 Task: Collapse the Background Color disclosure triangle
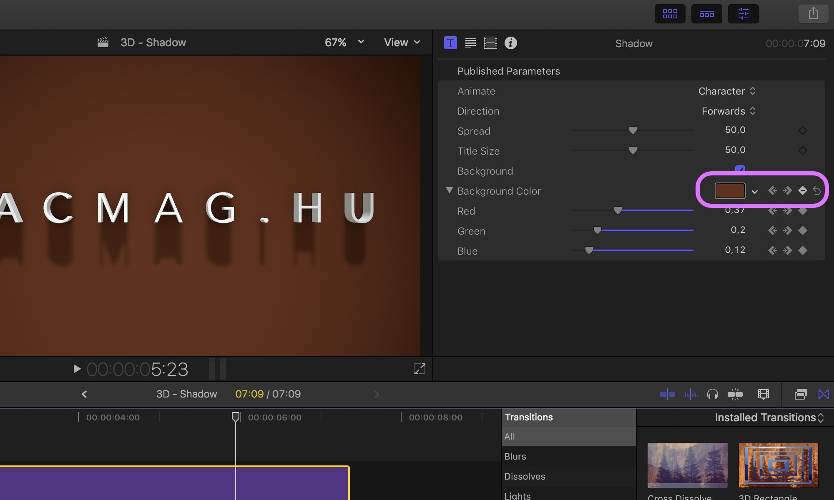point(449,190)
